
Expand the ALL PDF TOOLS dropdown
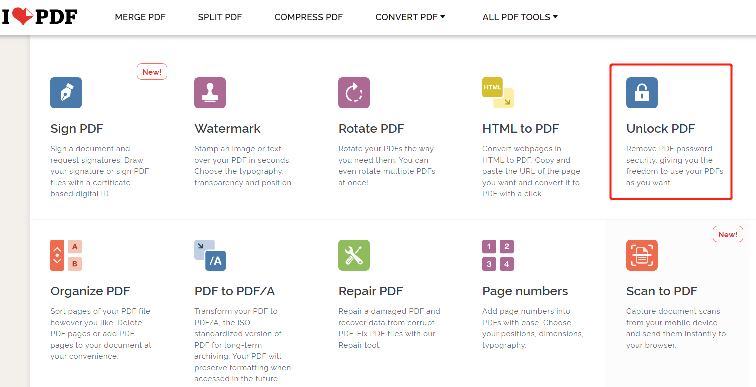[520, 17]
